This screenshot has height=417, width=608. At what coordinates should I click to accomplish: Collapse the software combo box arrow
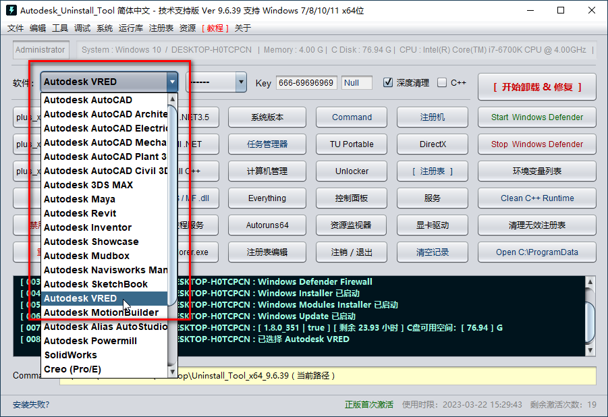click(172, 82)
